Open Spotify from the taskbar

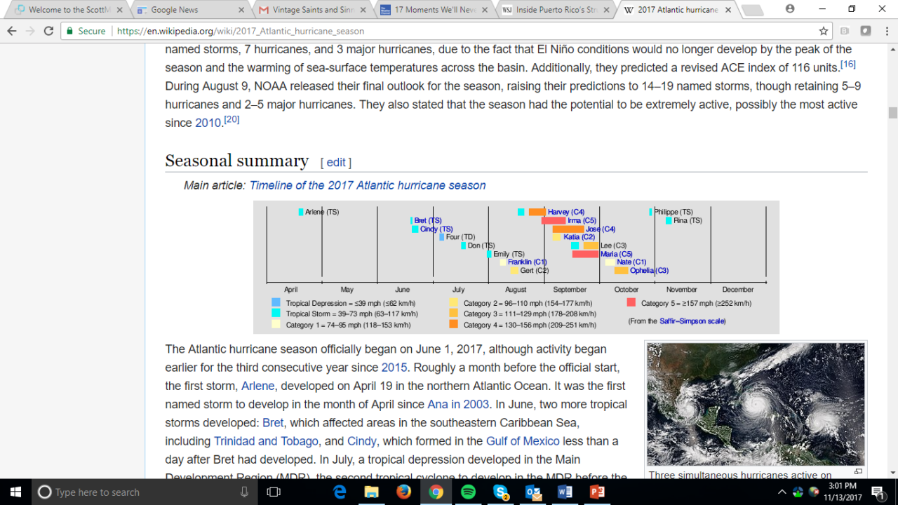(468, 492)
